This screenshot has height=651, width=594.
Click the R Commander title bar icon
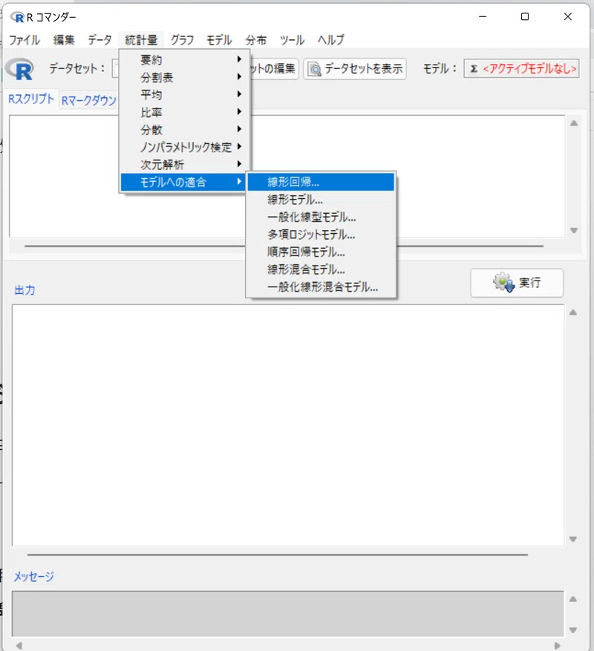point(17,17)
